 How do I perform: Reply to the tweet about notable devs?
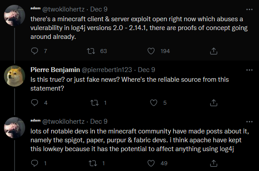point(34,163)
